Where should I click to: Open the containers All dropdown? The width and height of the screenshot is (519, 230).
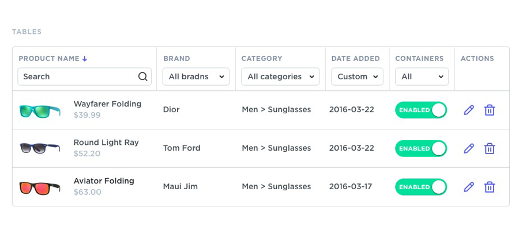point(422,76)
